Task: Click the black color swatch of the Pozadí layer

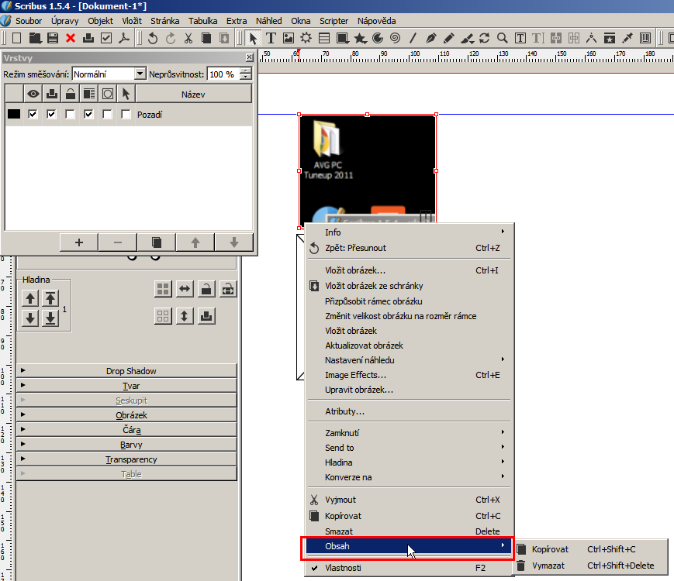Action: tap(14, 115)
